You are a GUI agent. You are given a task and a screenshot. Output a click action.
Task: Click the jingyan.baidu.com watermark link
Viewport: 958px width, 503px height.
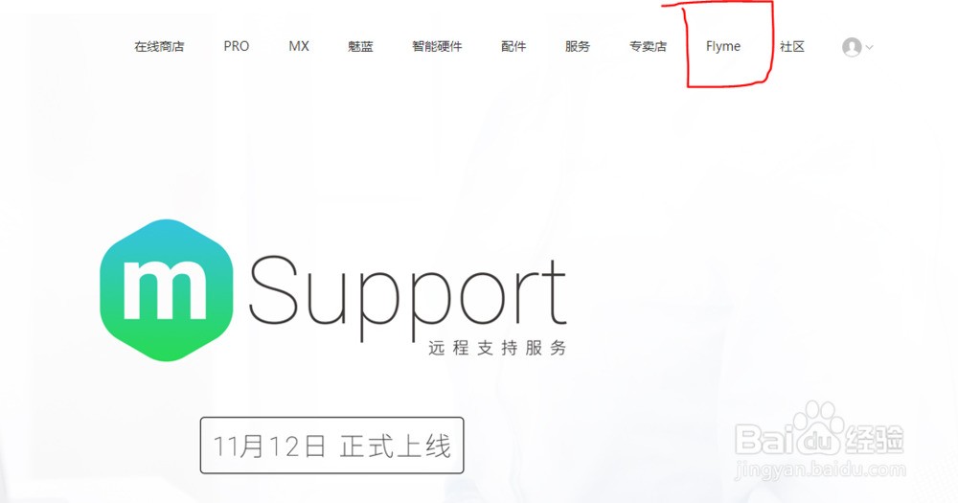(821, 470)
